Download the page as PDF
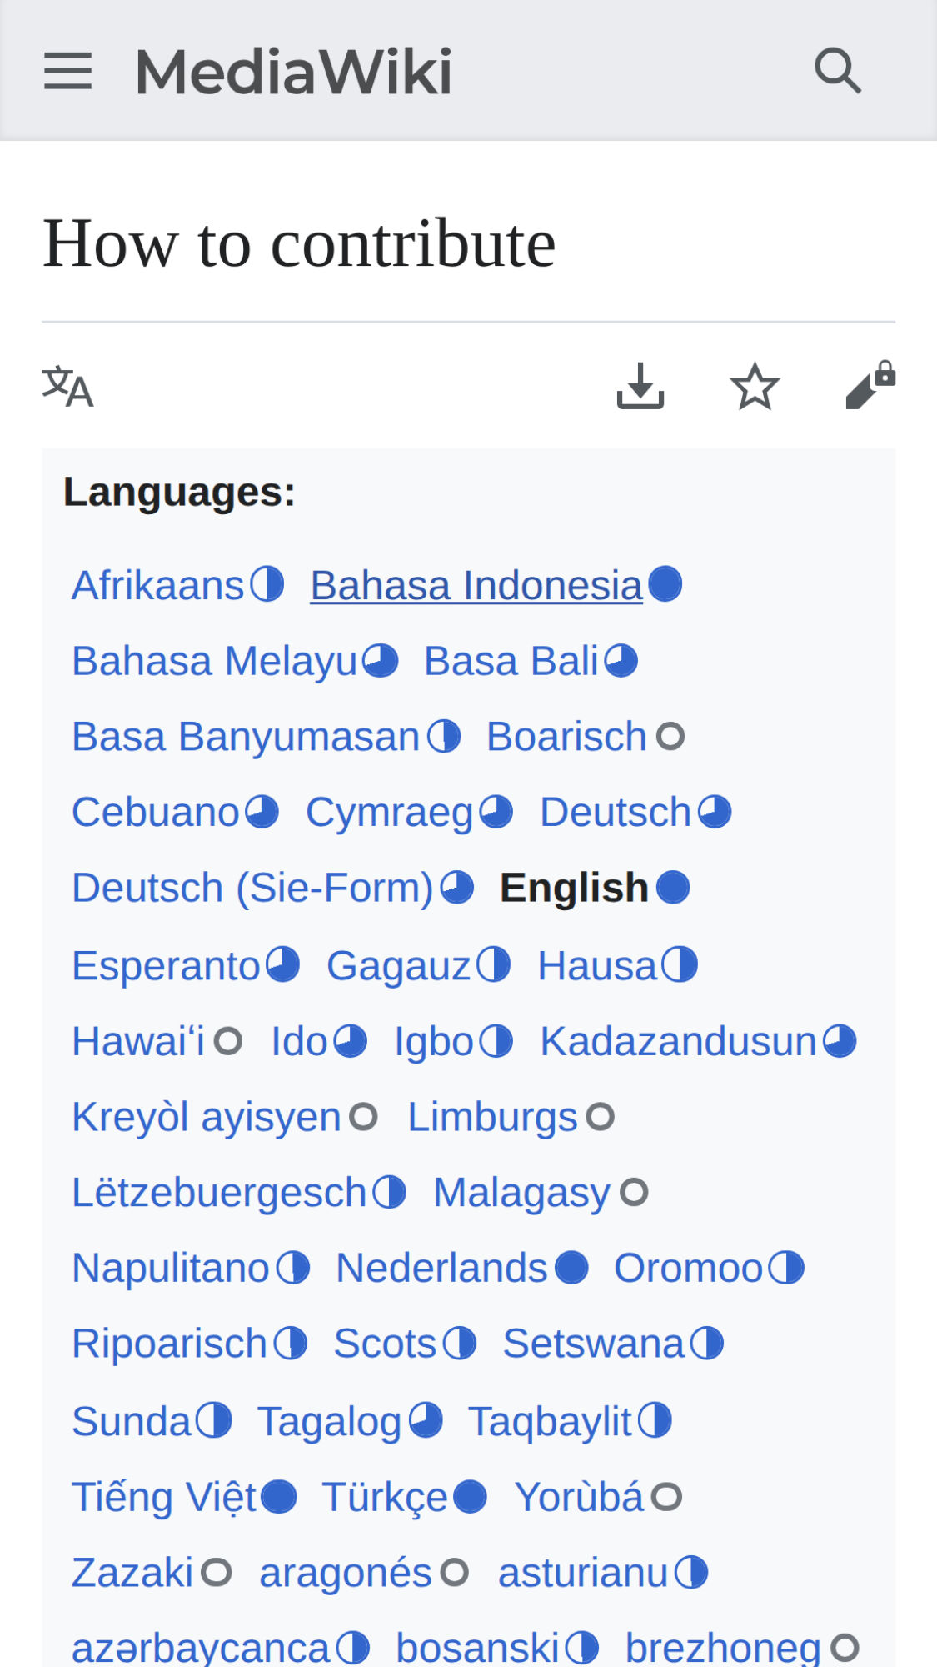The height and width of the screenshot is (1667, 937). (x=639, y=386)
